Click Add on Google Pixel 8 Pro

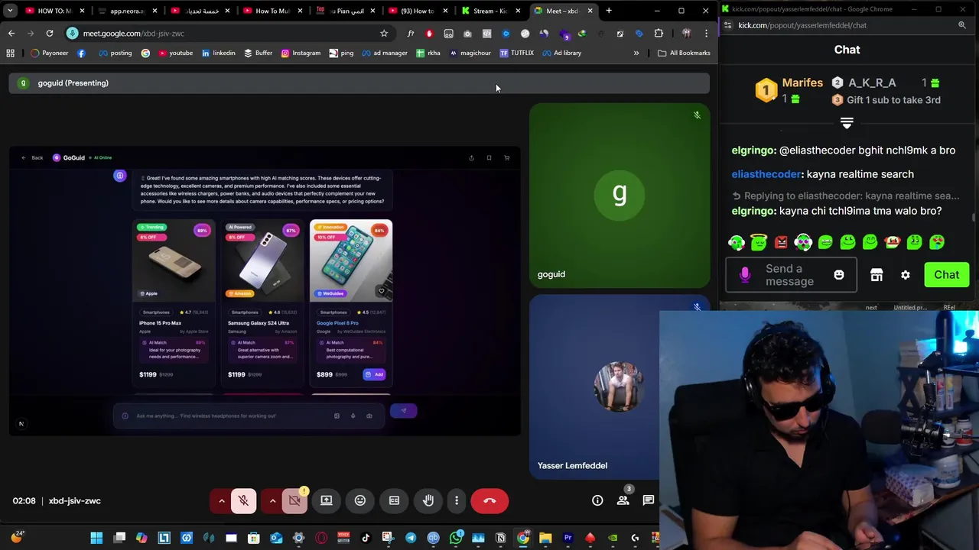pyautogui.click(x=374, y=374)
